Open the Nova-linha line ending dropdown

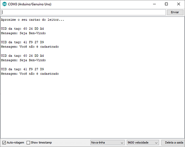click(107, 143)
